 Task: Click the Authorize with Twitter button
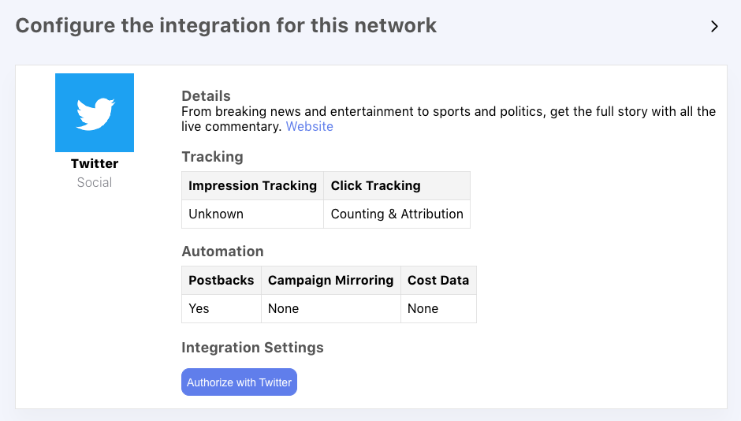point(239,382)
